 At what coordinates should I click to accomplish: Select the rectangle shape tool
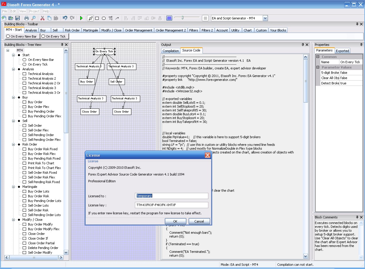point(97,18)
